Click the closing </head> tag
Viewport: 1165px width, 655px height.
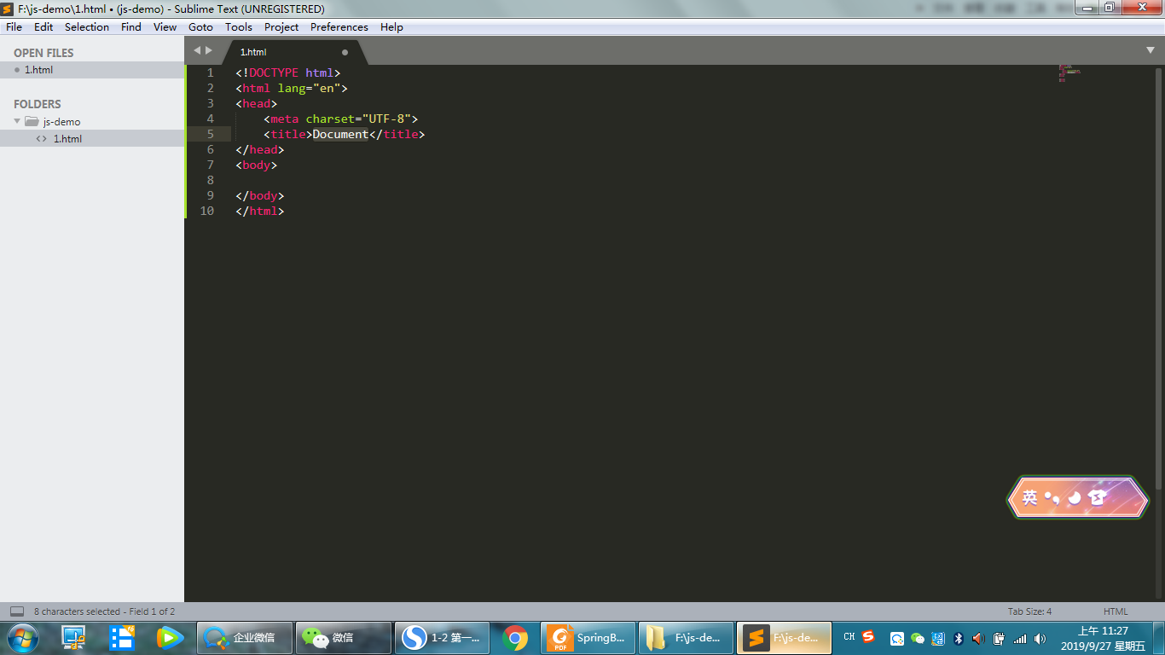click(x=260, y=149)
